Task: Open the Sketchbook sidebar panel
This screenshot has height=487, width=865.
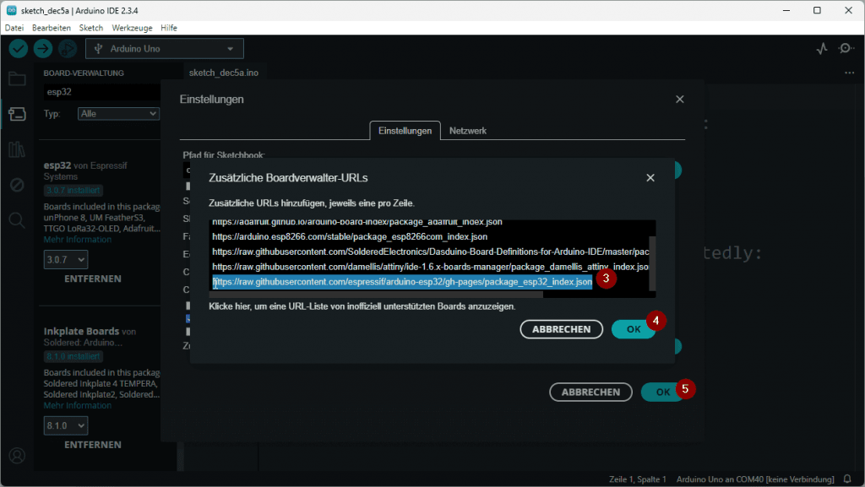Action: click(x=17, y=80)
